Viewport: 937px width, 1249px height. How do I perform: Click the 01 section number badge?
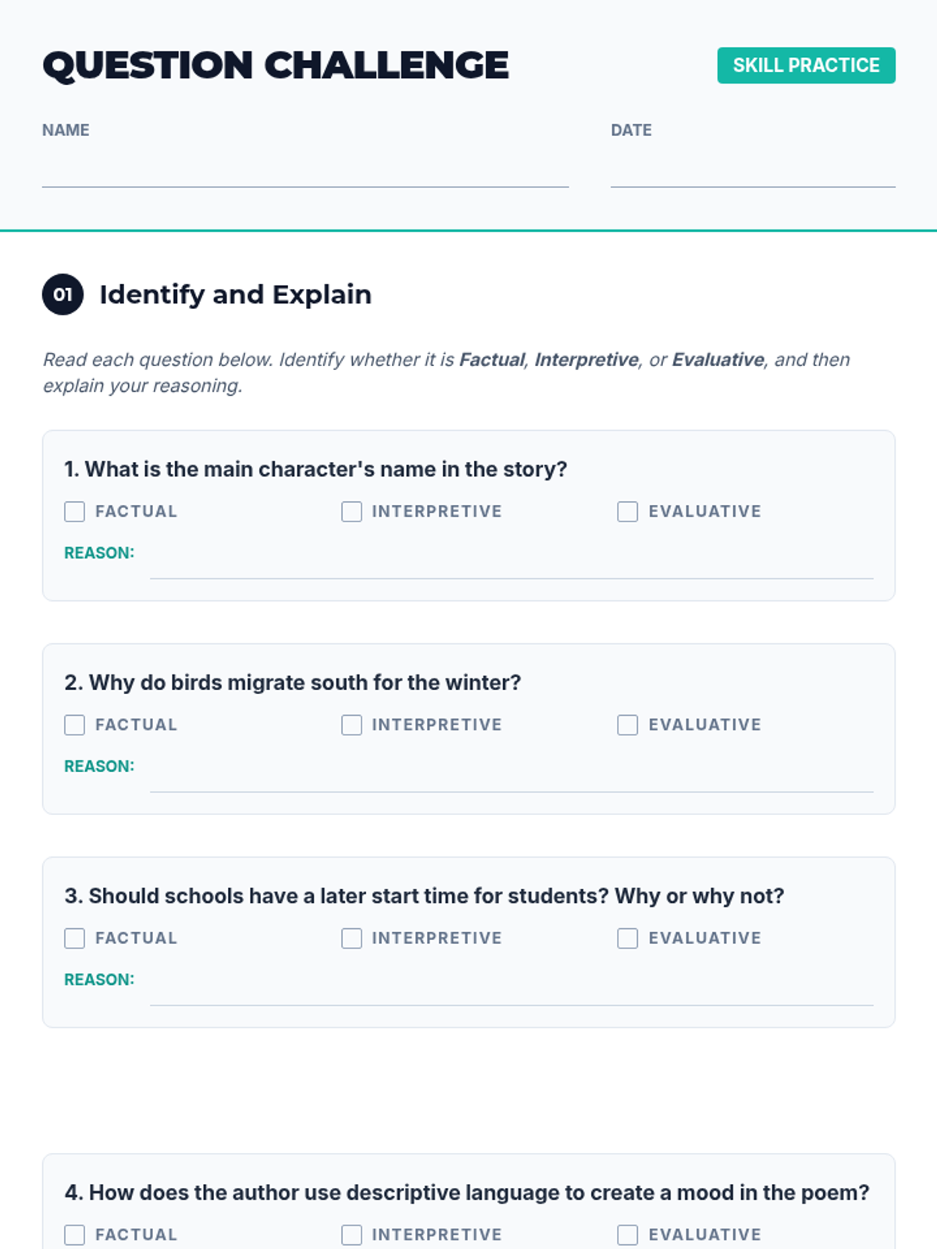62,295
